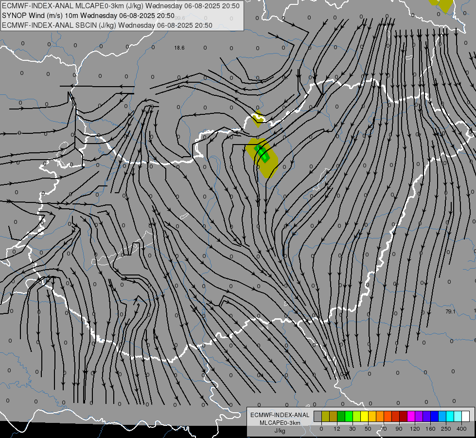Click the pure yellow legend swatch
This screenshot has width=476, height=438.
(365, 416)
